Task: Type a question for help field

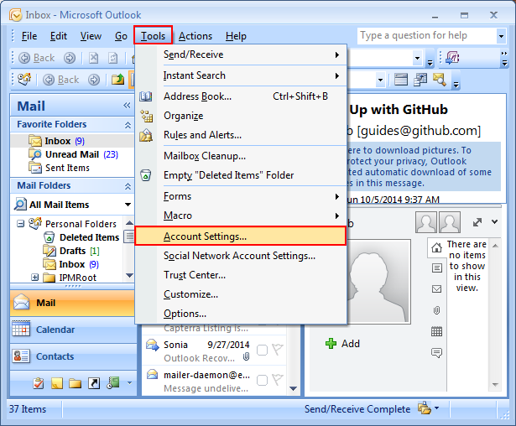Action: pyautogui.click(x=427, y=35)
